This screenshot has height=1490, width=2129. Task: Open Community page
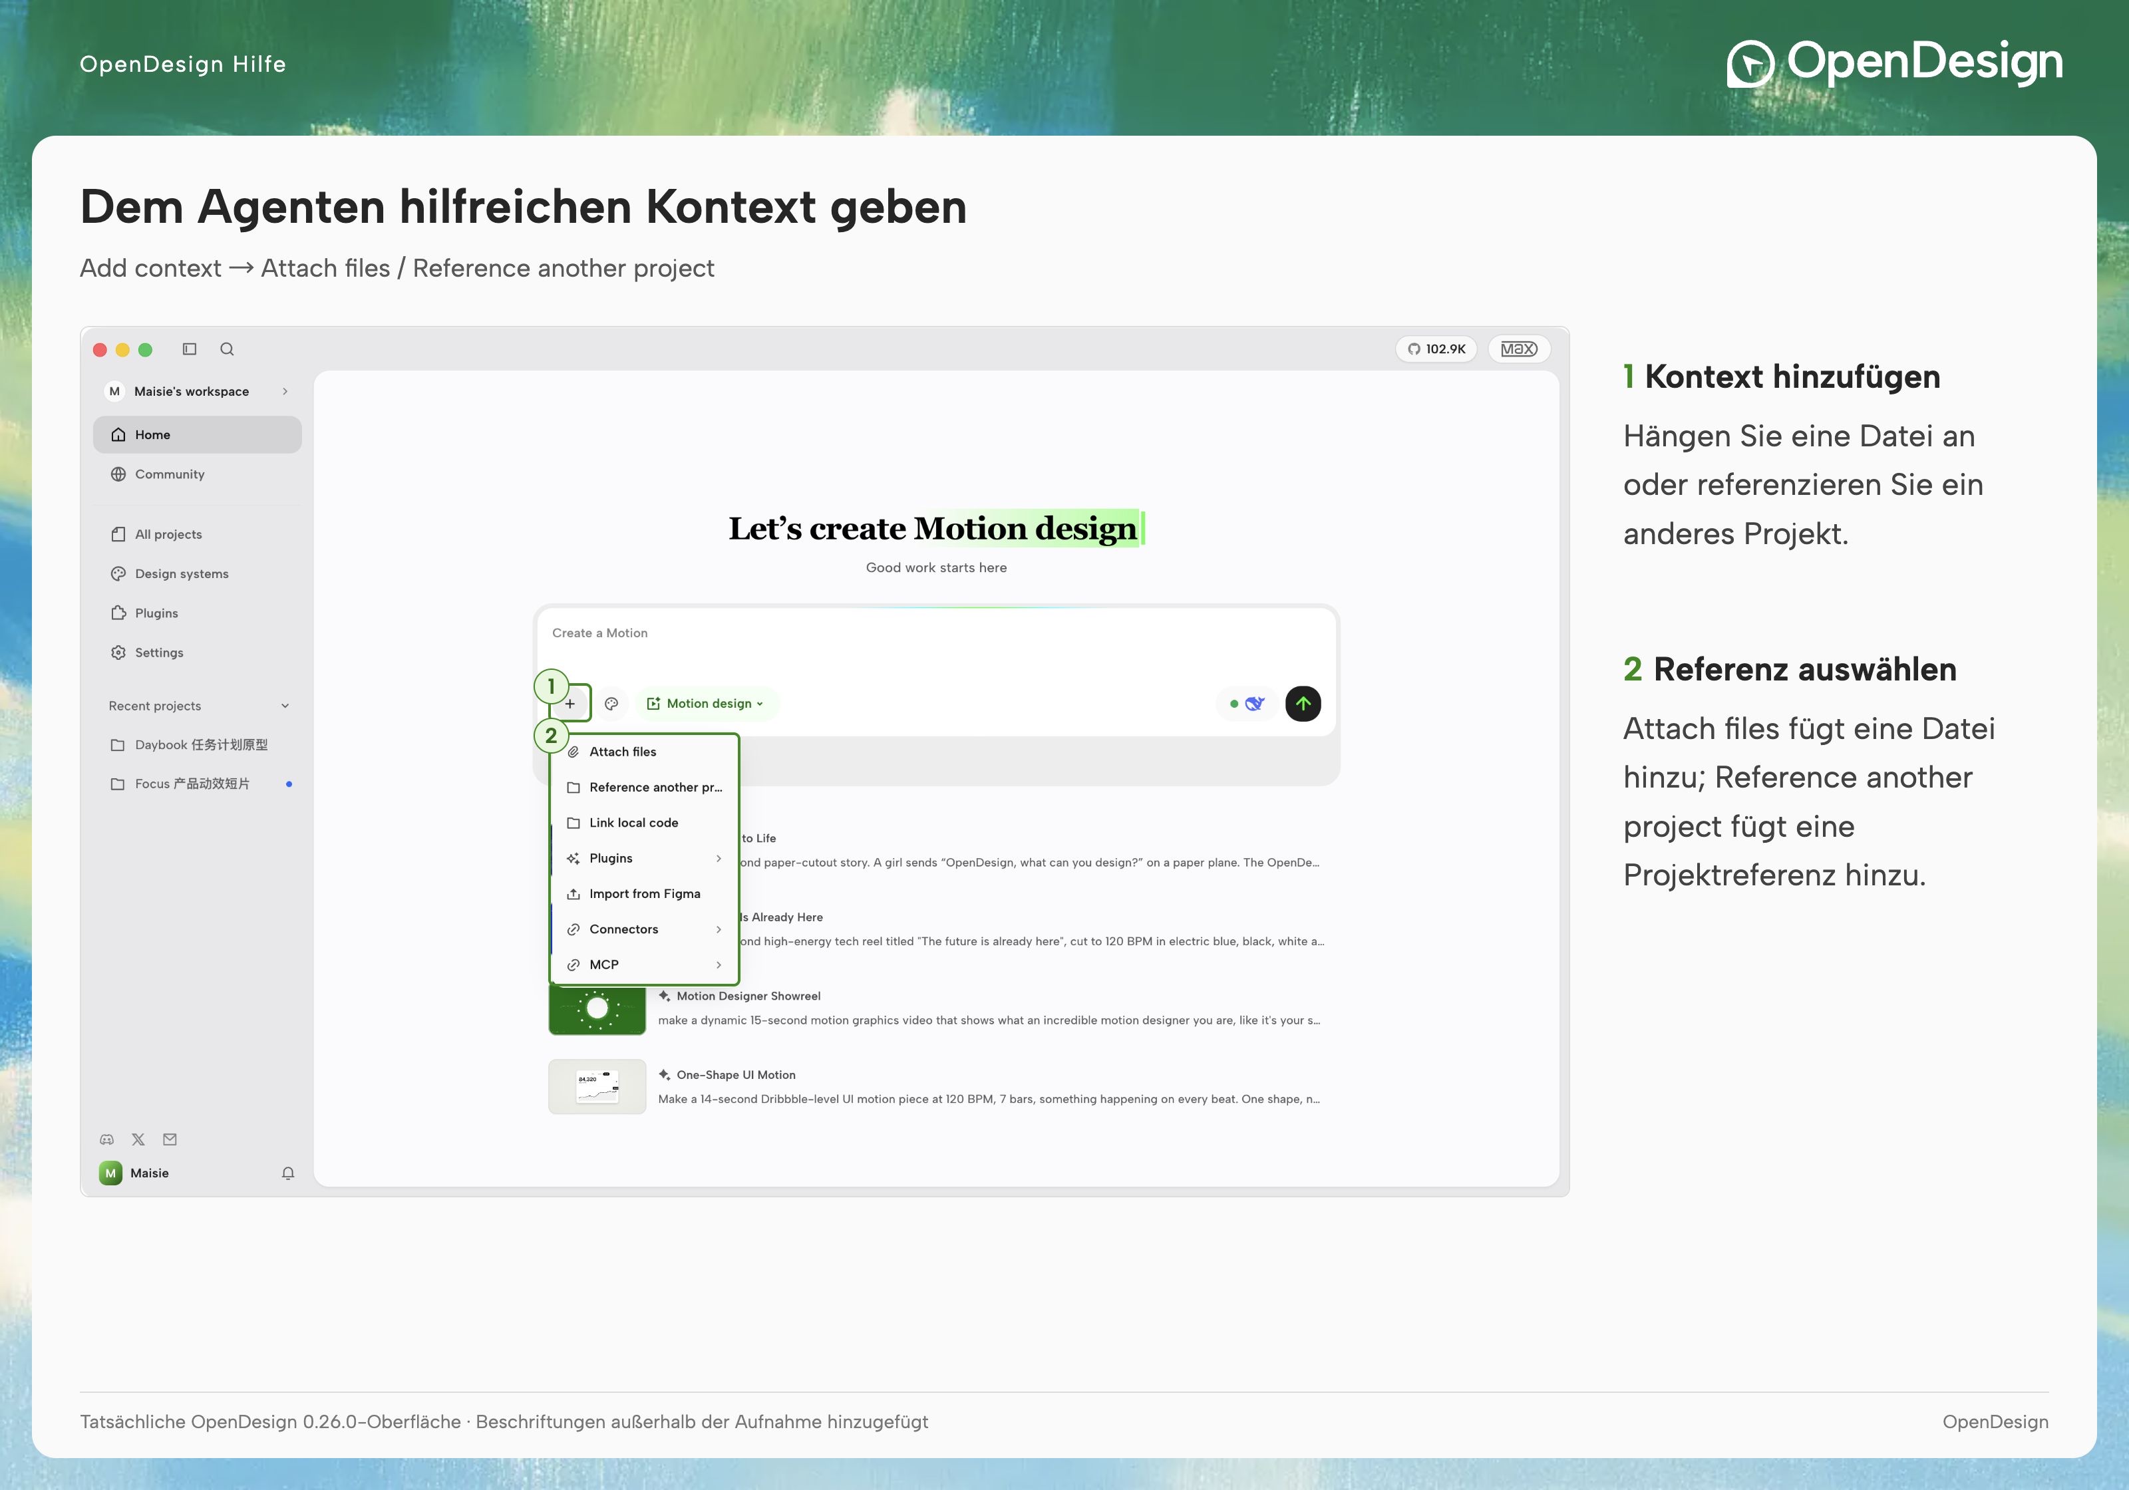pyautogui.click(x=198, y=474)
